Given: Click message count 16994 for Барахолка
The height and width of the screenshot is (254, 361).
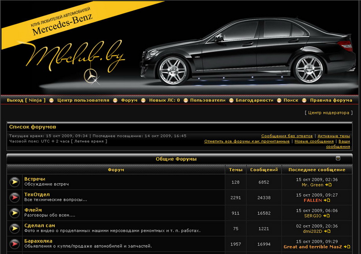Looking at the screenshot, I should 264,244.
